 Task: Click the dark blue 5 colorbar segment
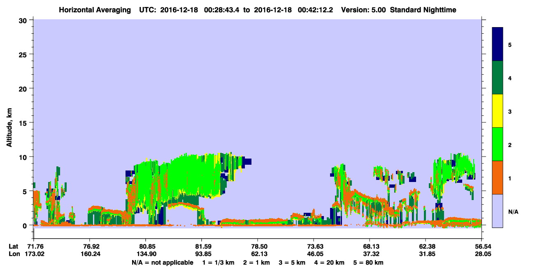tap(498, 44)
